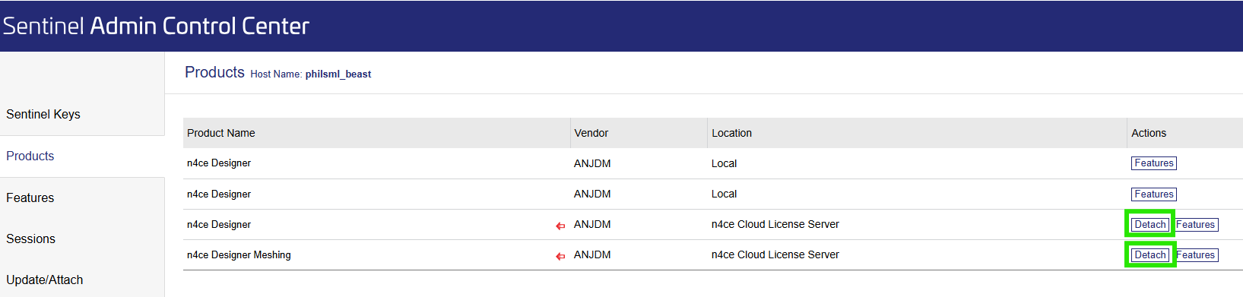Detach the n4ce Designer cloud license
Screen dimensions: 1243x297
click(1150, 225)
